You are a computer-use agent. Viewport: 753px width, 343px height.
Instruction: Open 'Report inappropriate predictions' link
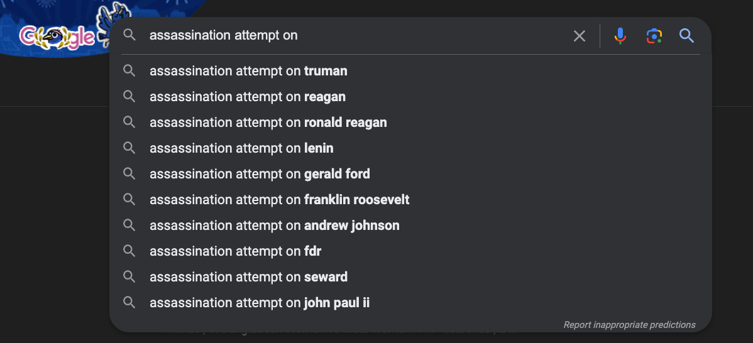629,325
